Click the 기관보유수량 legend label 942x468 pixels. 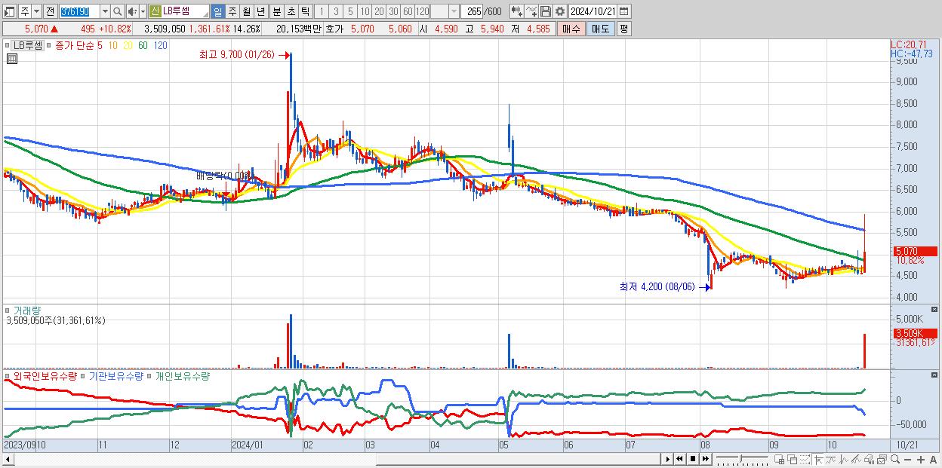pos(116,375)
